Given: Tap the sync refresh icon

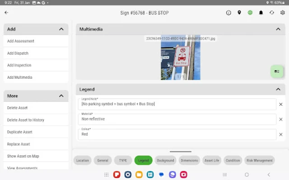Looking at the screenshot, I should tap(272, 13).
